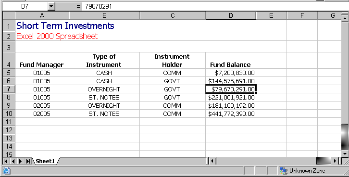349x177 pixels.
Task: Select the Sheet1 tab
Action: point(45,161)
